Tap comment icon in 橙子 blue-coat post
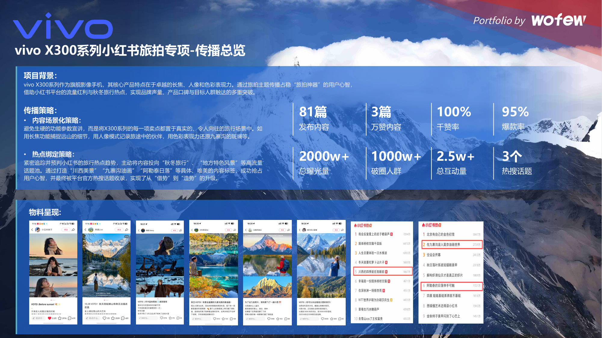 click(340, 319)
